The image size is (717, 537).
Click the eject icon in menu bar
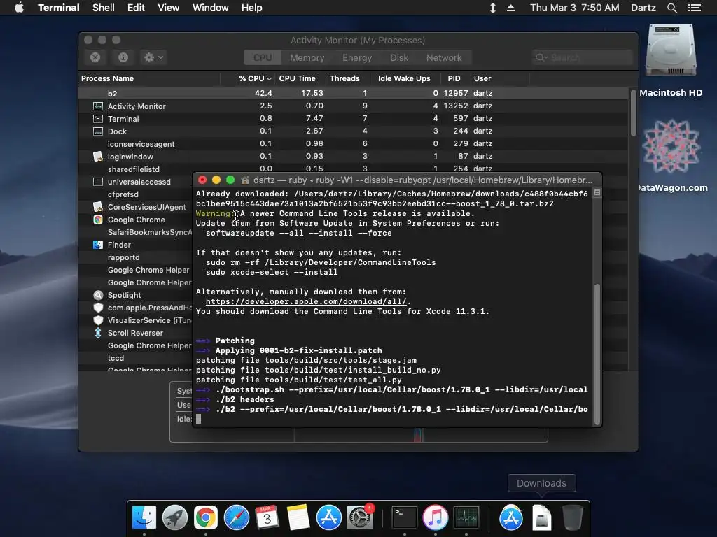tap(510, 8)
